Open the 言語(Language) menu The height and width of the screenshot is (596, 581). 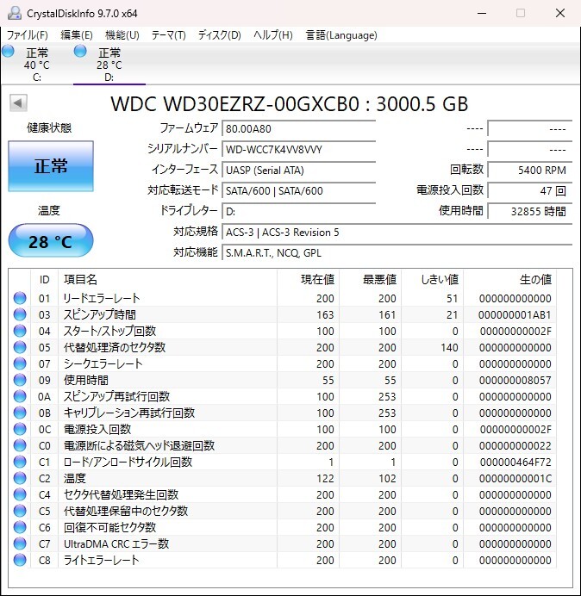(341, 35)
